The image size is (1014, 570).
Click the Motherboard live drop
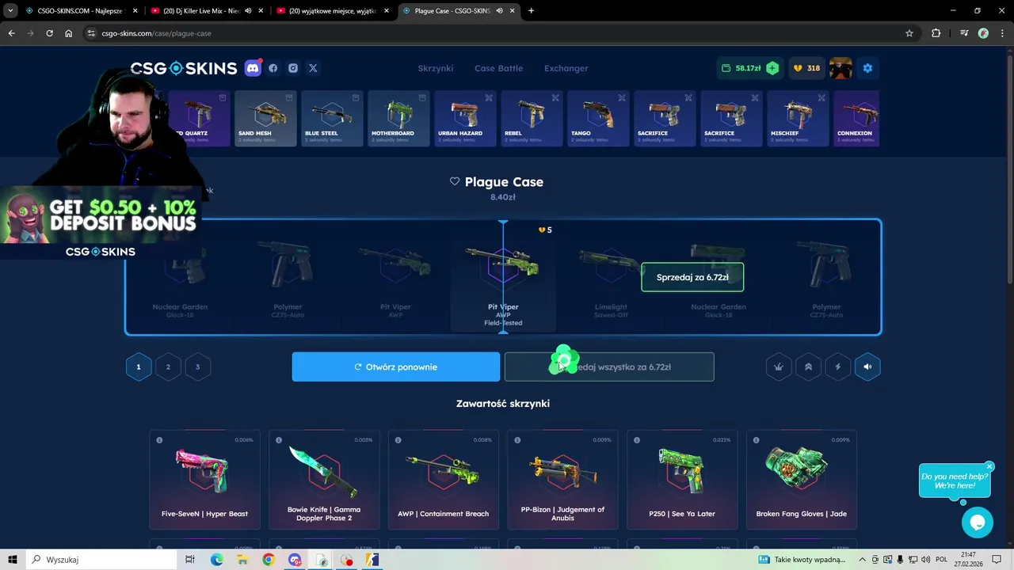click(398, 119)
